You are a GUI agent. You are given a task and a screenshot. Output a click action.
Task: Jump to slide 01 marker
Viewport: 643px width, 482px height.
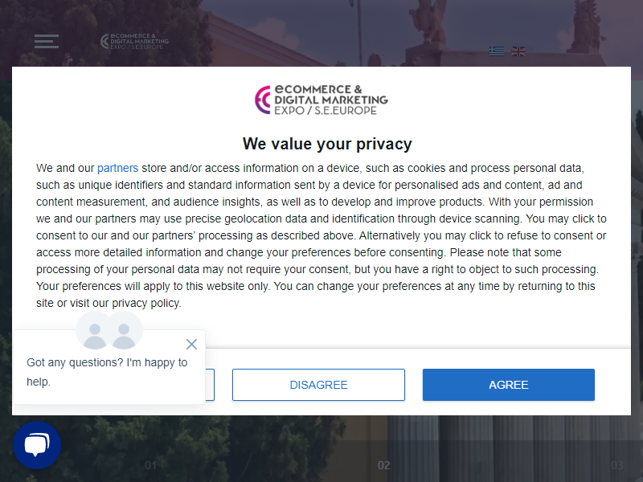[150, 465]
